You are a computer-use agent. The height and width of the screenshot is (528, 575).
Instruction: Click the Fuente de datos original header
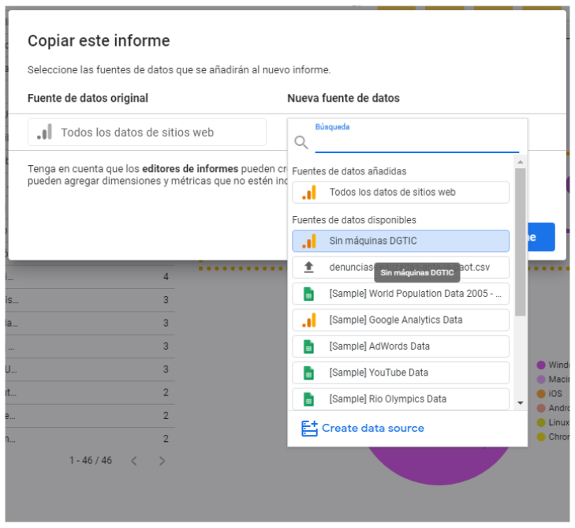tap(88, 98)
